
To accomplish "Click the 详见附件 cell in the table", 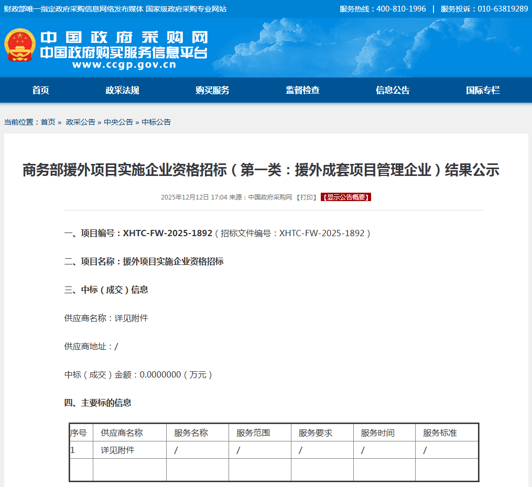I will click(x=118, y=450).
